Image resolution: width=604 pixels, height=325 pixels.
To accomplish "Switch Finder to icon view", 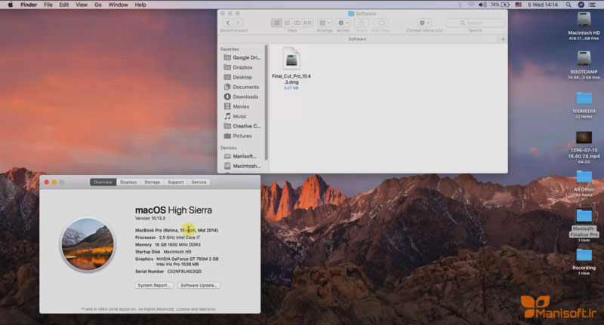I will coord(276,23).
